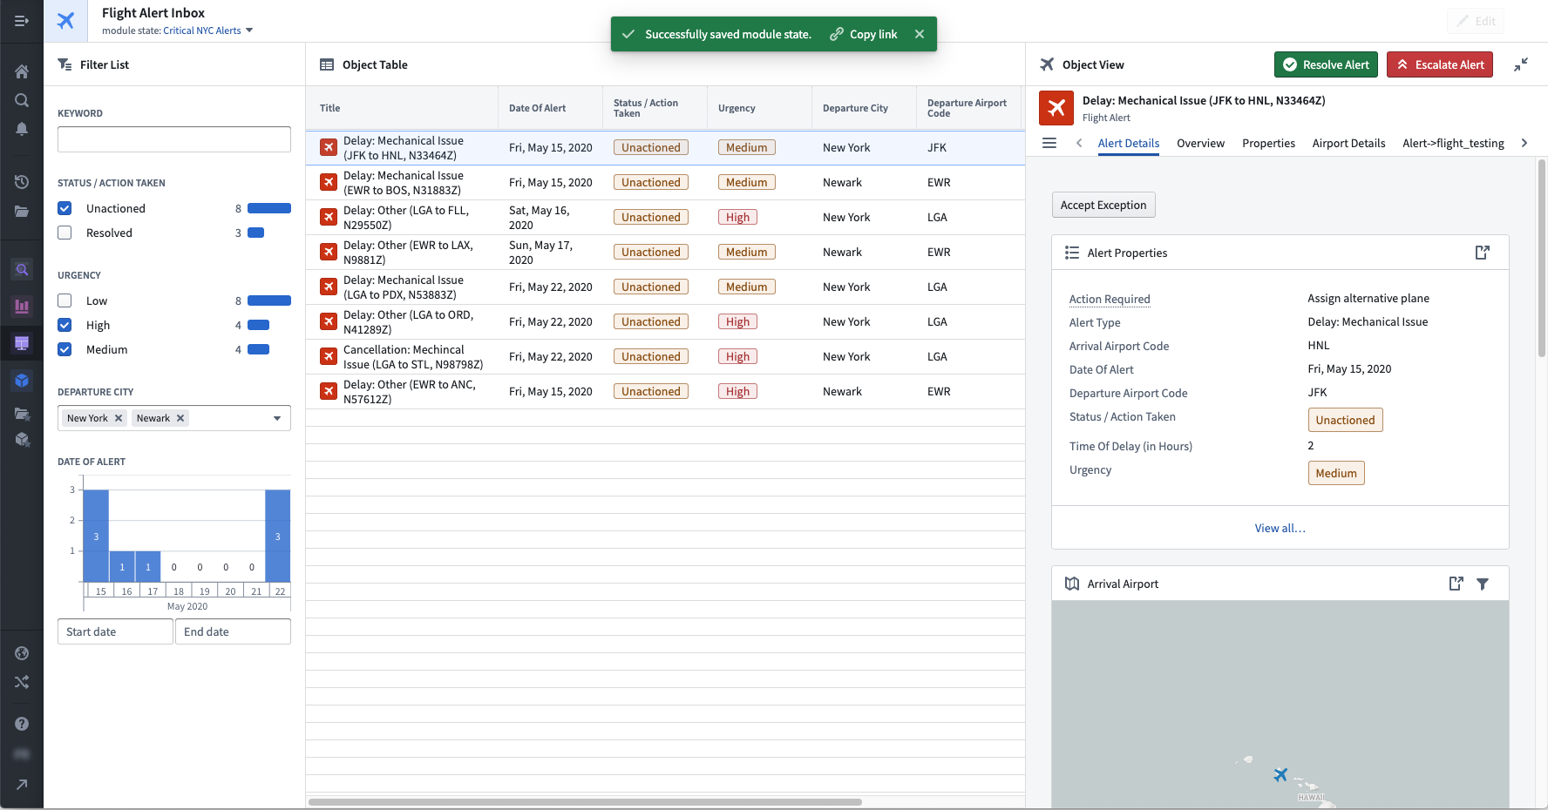Image resolution: width=1548 pixels, height=810 pixels.
Task: Uncheck the Medium urgency filter
Action: tap(64, 349)
